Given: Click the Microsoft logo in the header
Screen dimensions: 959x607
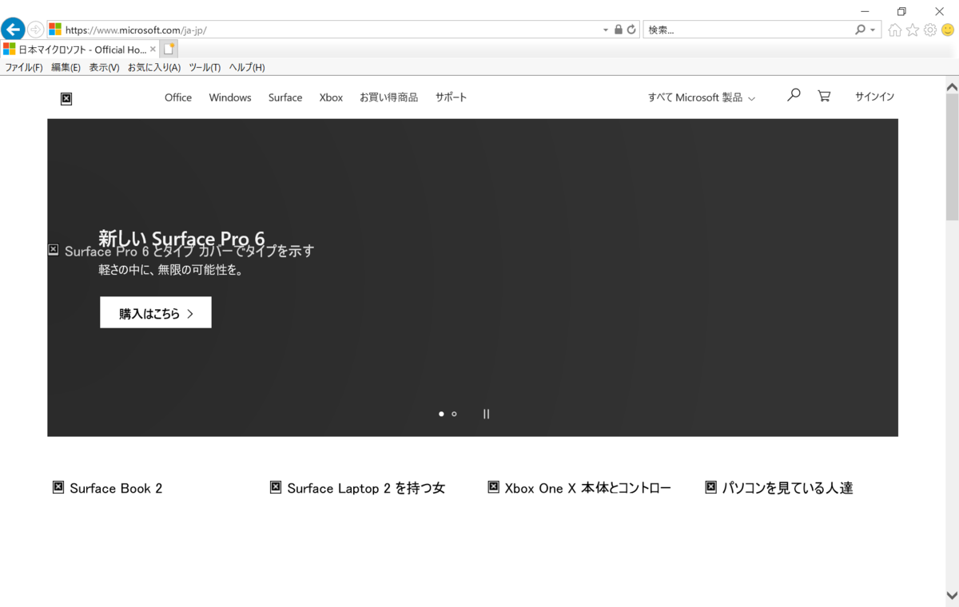Looking at the screenshot, I should pos(66,97).
